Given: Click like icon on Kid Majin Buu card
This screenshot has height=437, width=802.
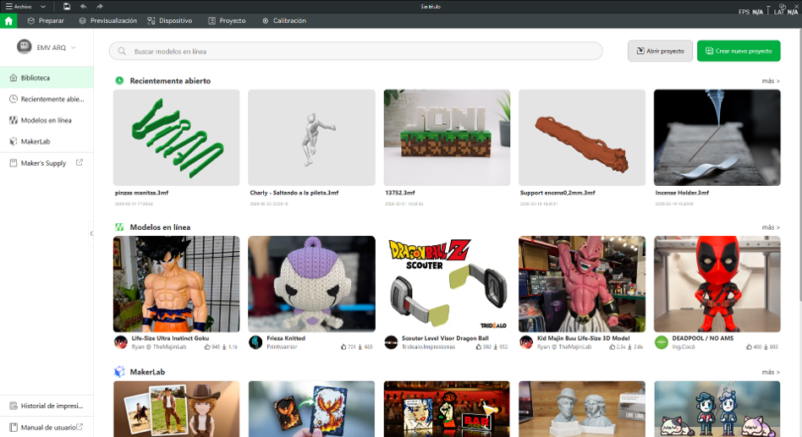Looking at the screenshot, I should [612, 347].
